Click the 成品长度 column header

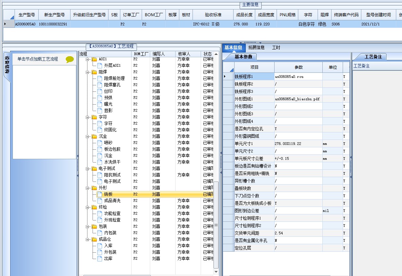click(x=244, y=15)
